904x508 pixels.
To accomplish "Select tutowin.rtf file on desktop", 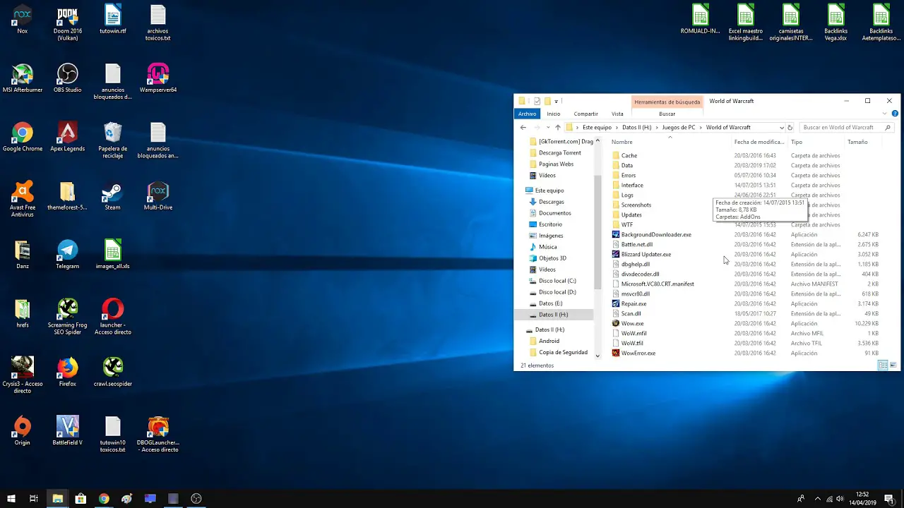I will (x=112, y=20).
